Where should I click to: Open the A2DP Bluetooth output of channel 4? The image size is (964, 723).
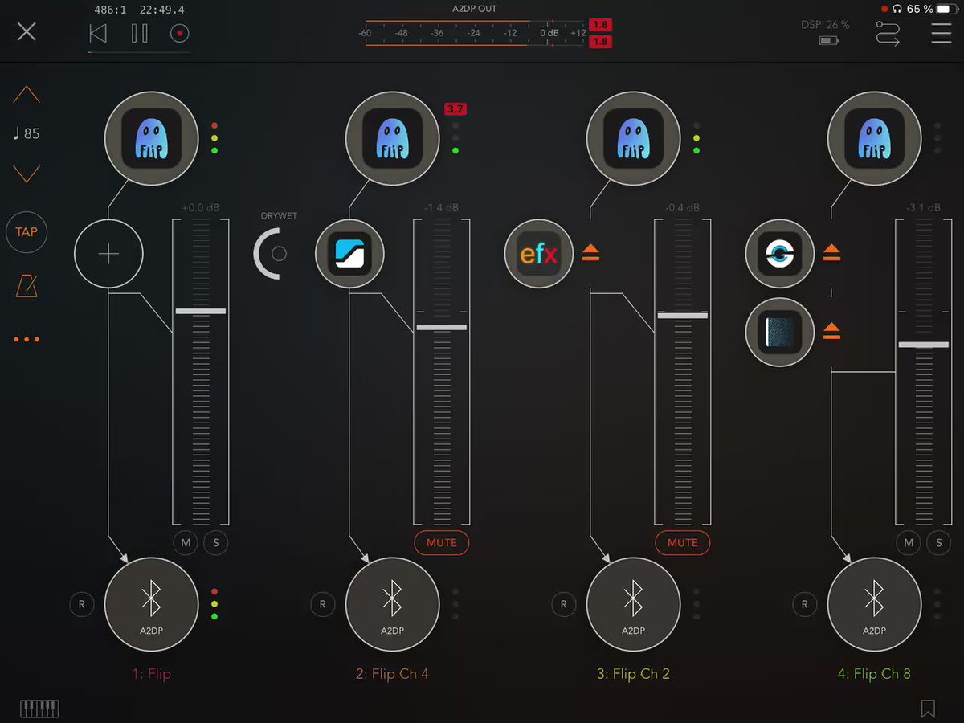874,604
